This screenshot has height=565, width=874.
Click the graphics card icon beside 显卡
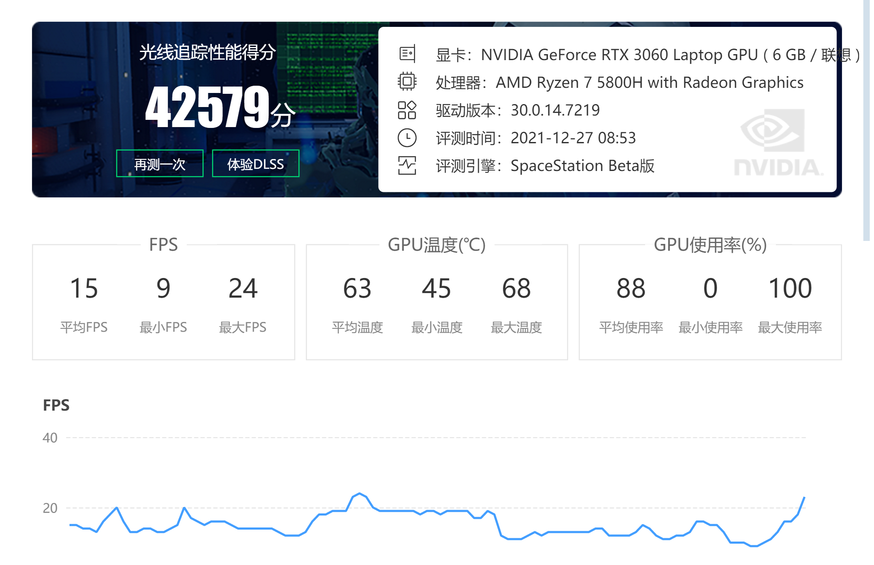[407, 54]
